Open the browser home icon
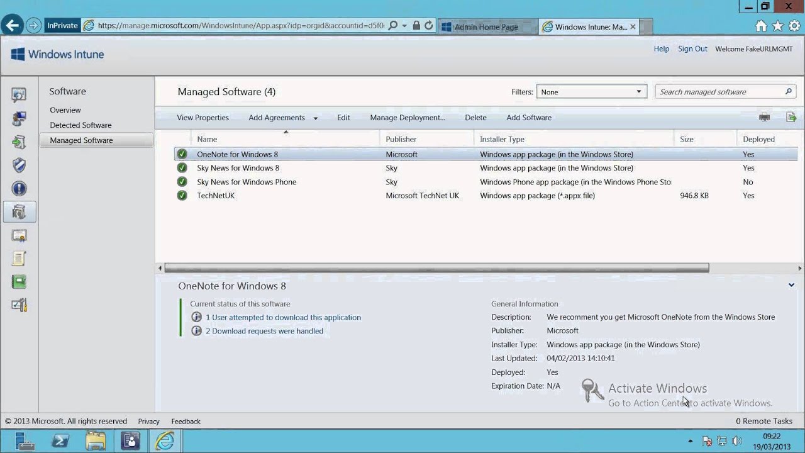 pos(761,26)
